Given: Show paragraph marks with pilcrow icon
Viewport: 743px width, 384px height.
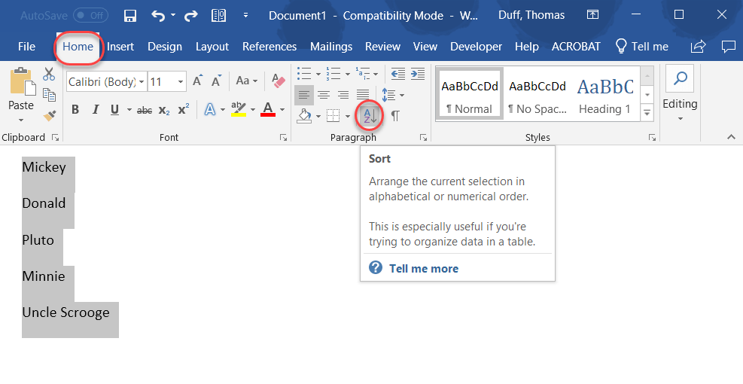Looking at the screenshot, I should tap(394, 116).
